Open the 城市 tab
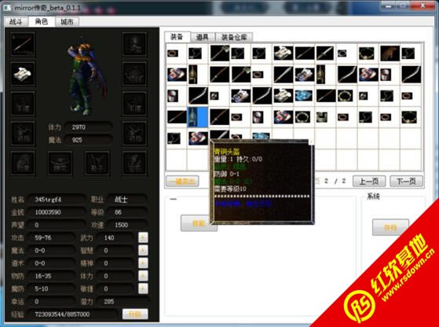Image resolution: width=439 pixels, height=327 pixels. (67, 22)
